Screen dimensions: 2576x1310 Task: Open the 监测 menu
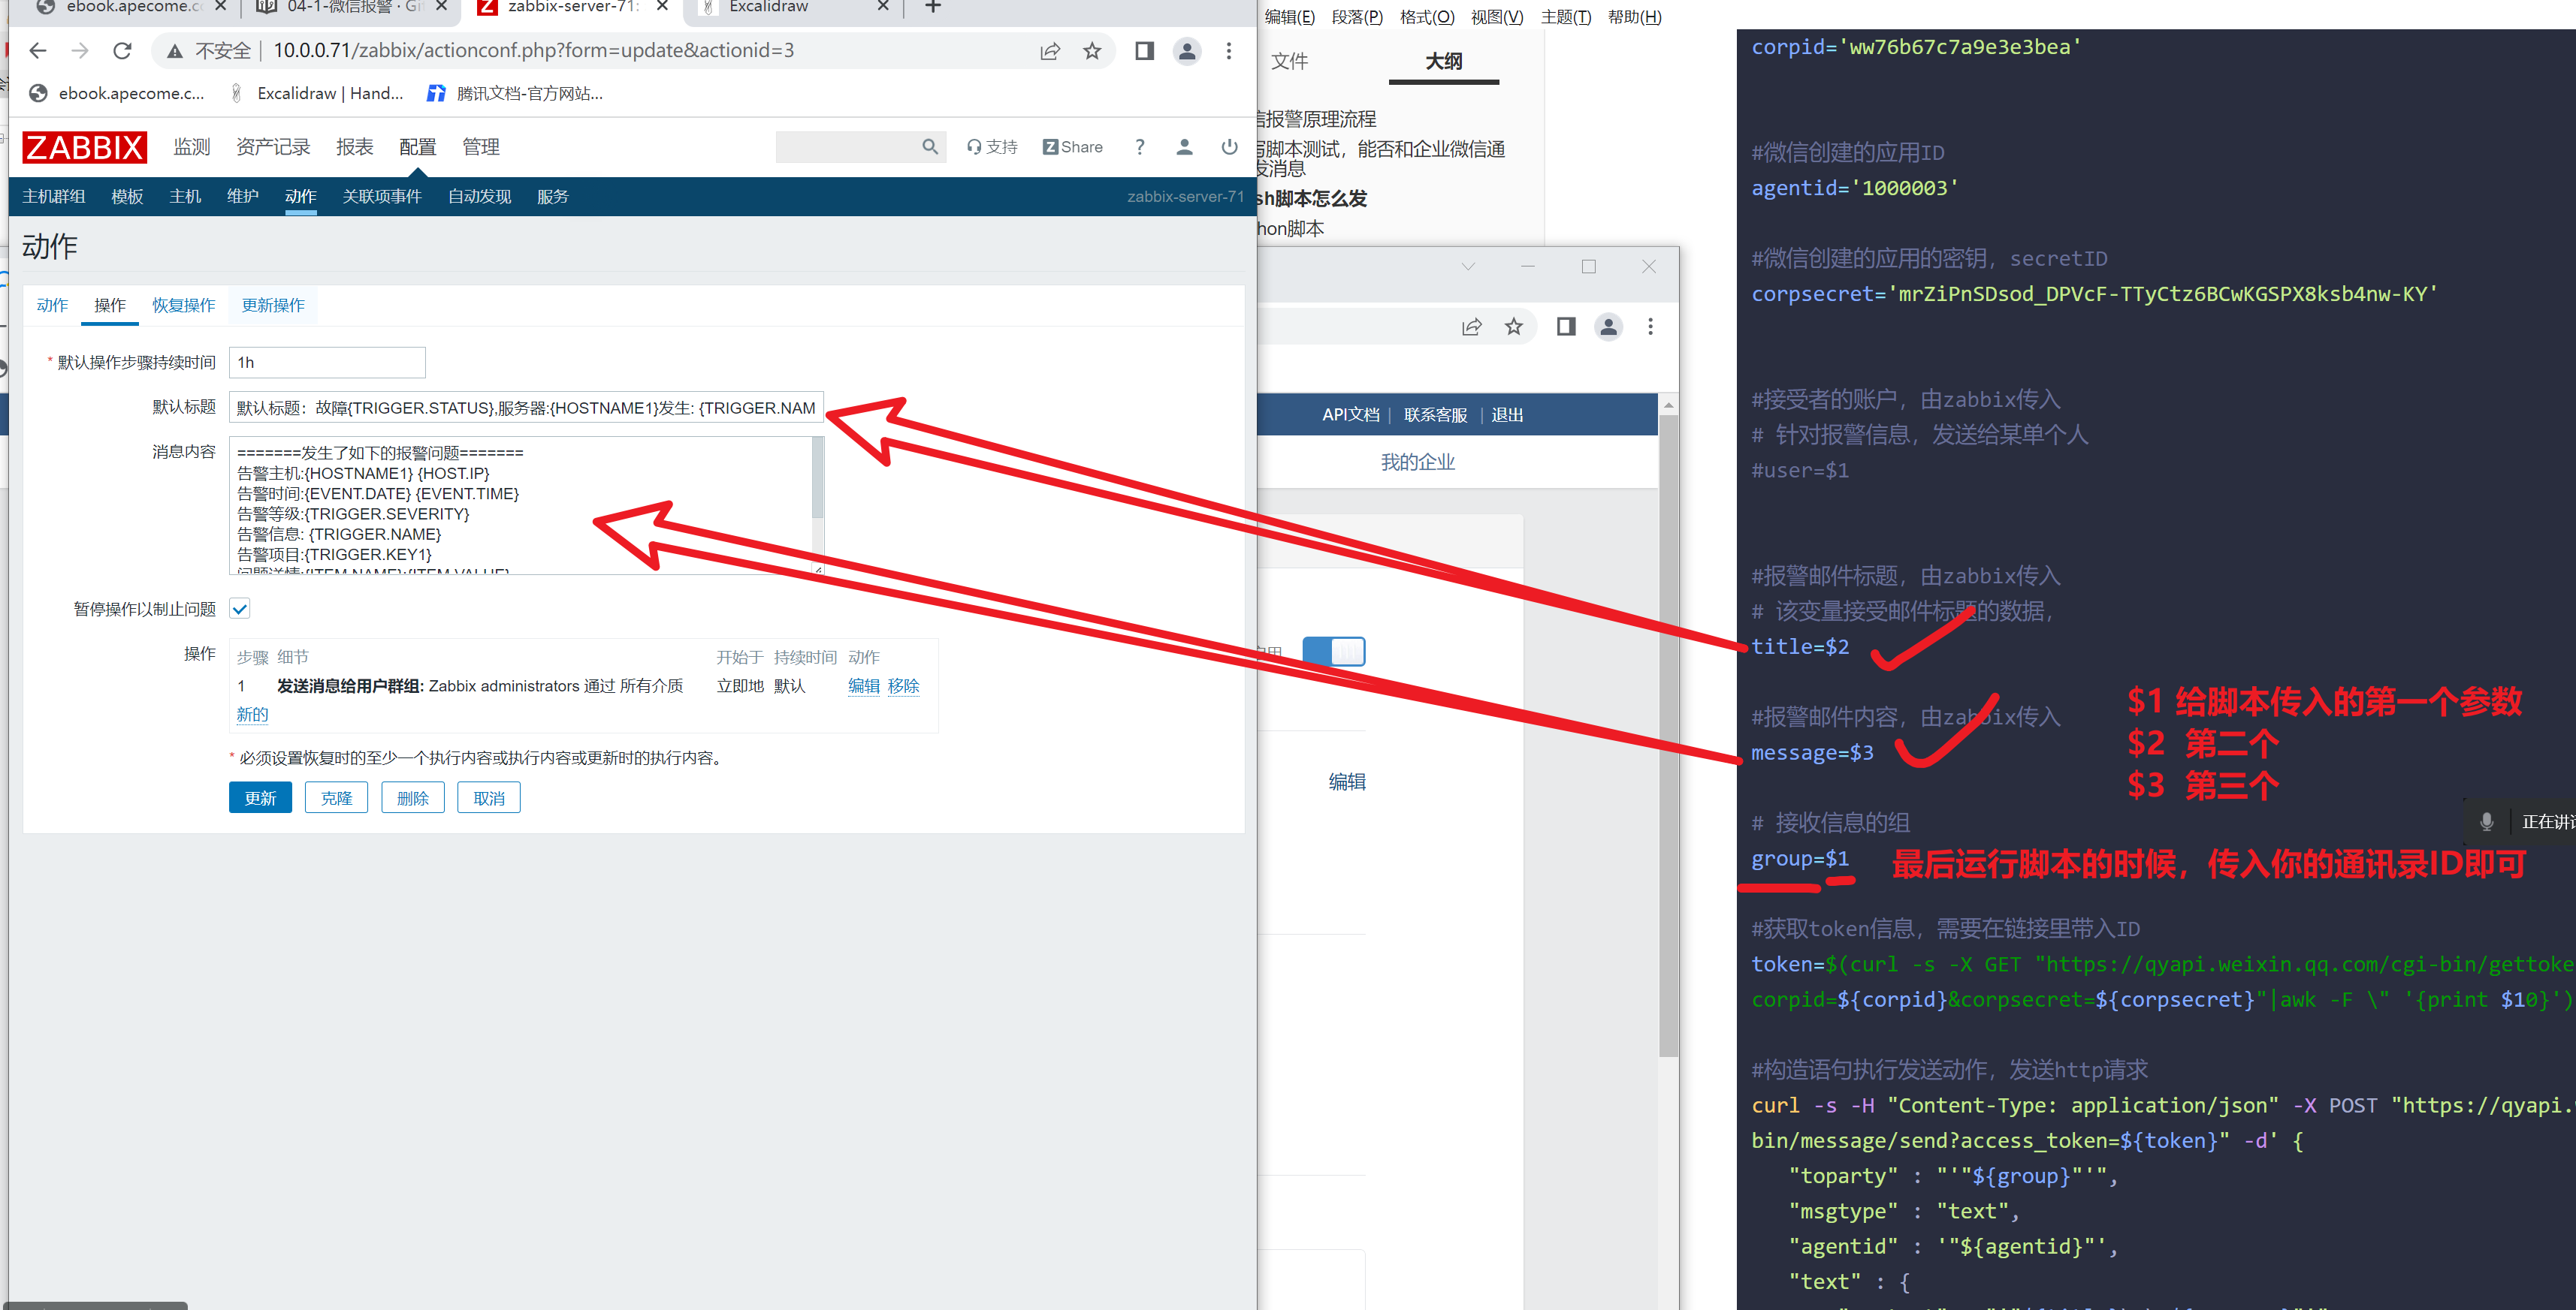(x=192, y=147)
